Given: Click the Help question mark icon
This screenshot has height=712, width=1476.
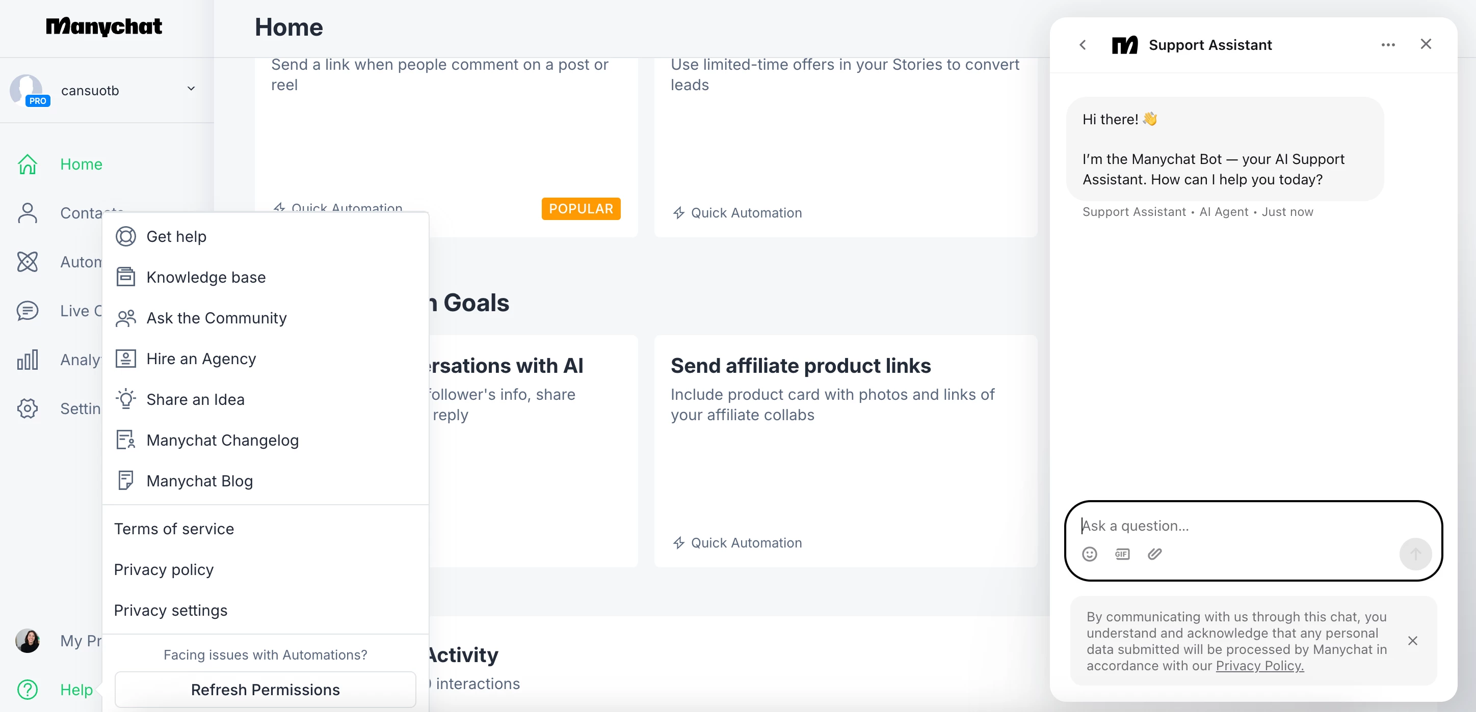Looking at the screenshot, I should (x=28, y=690).
